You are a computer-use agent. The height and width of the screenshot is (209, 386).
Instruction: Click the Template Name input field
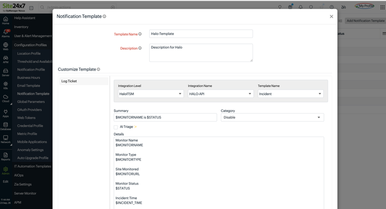click(201, 34)
